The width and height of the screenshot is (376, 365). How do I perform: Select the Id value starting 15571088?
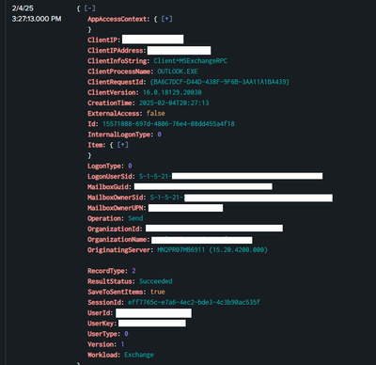point(168,124)
